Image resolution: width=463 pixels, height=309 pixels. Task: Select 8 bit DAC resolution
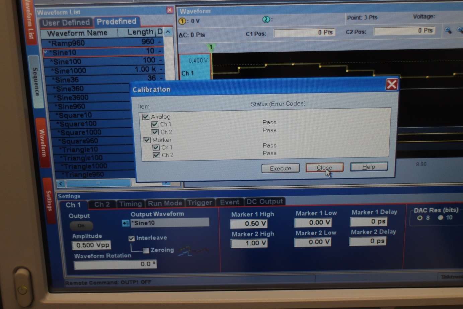[x=420, y=218]
